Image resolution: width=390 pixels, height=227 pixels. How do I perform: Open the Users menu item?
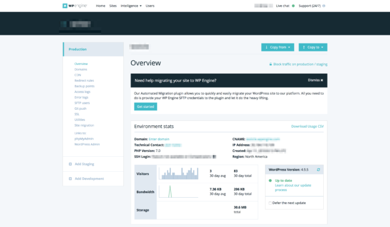150,6
